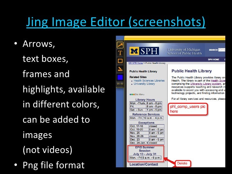Select the Oct. 17-18 cell
232x174 pixels.
tap(139, 126)
